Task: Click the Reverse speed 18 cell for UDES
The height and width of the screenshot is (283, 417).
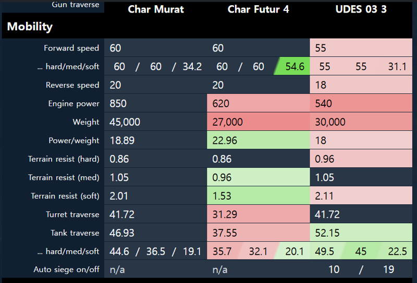Action: click(x=361, y=85)
